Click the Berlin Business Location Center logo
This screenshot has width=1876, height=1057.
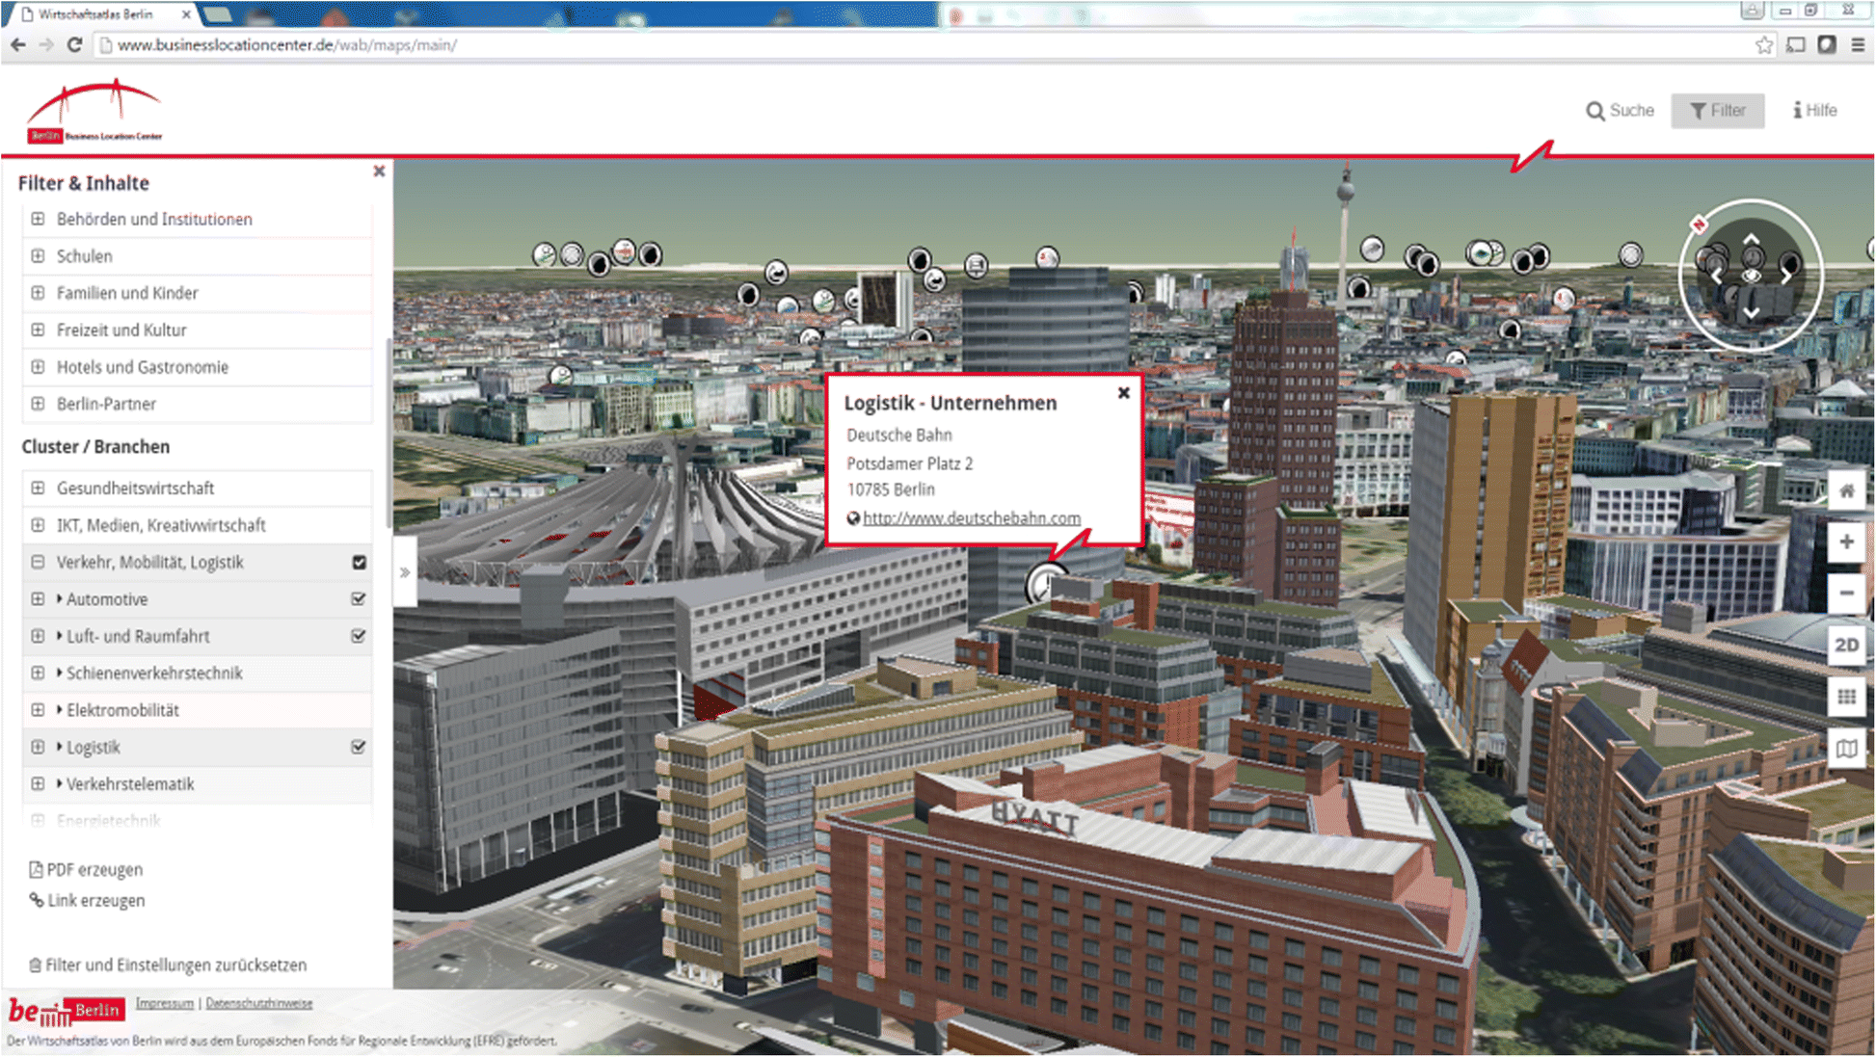pos(94,111)
